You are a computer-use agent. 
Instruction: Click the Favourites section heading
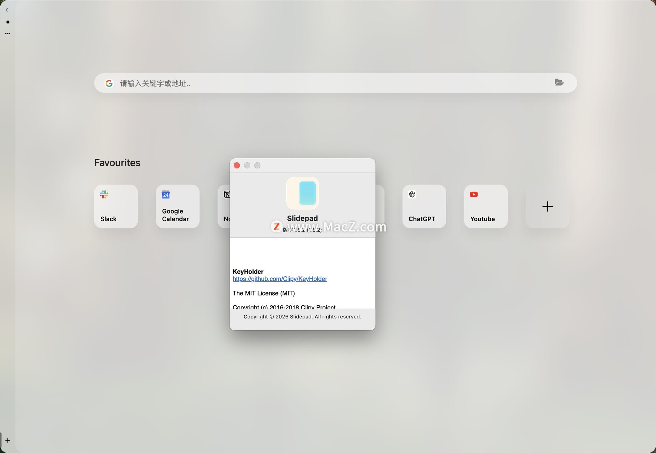point(117,163)
